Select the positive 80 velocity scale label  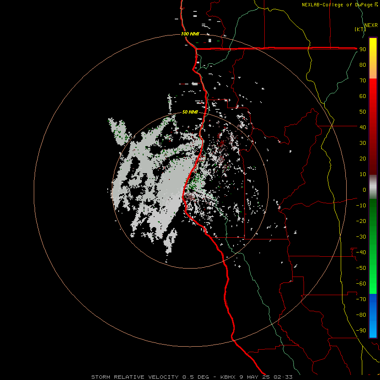click(x=363, y=65)
